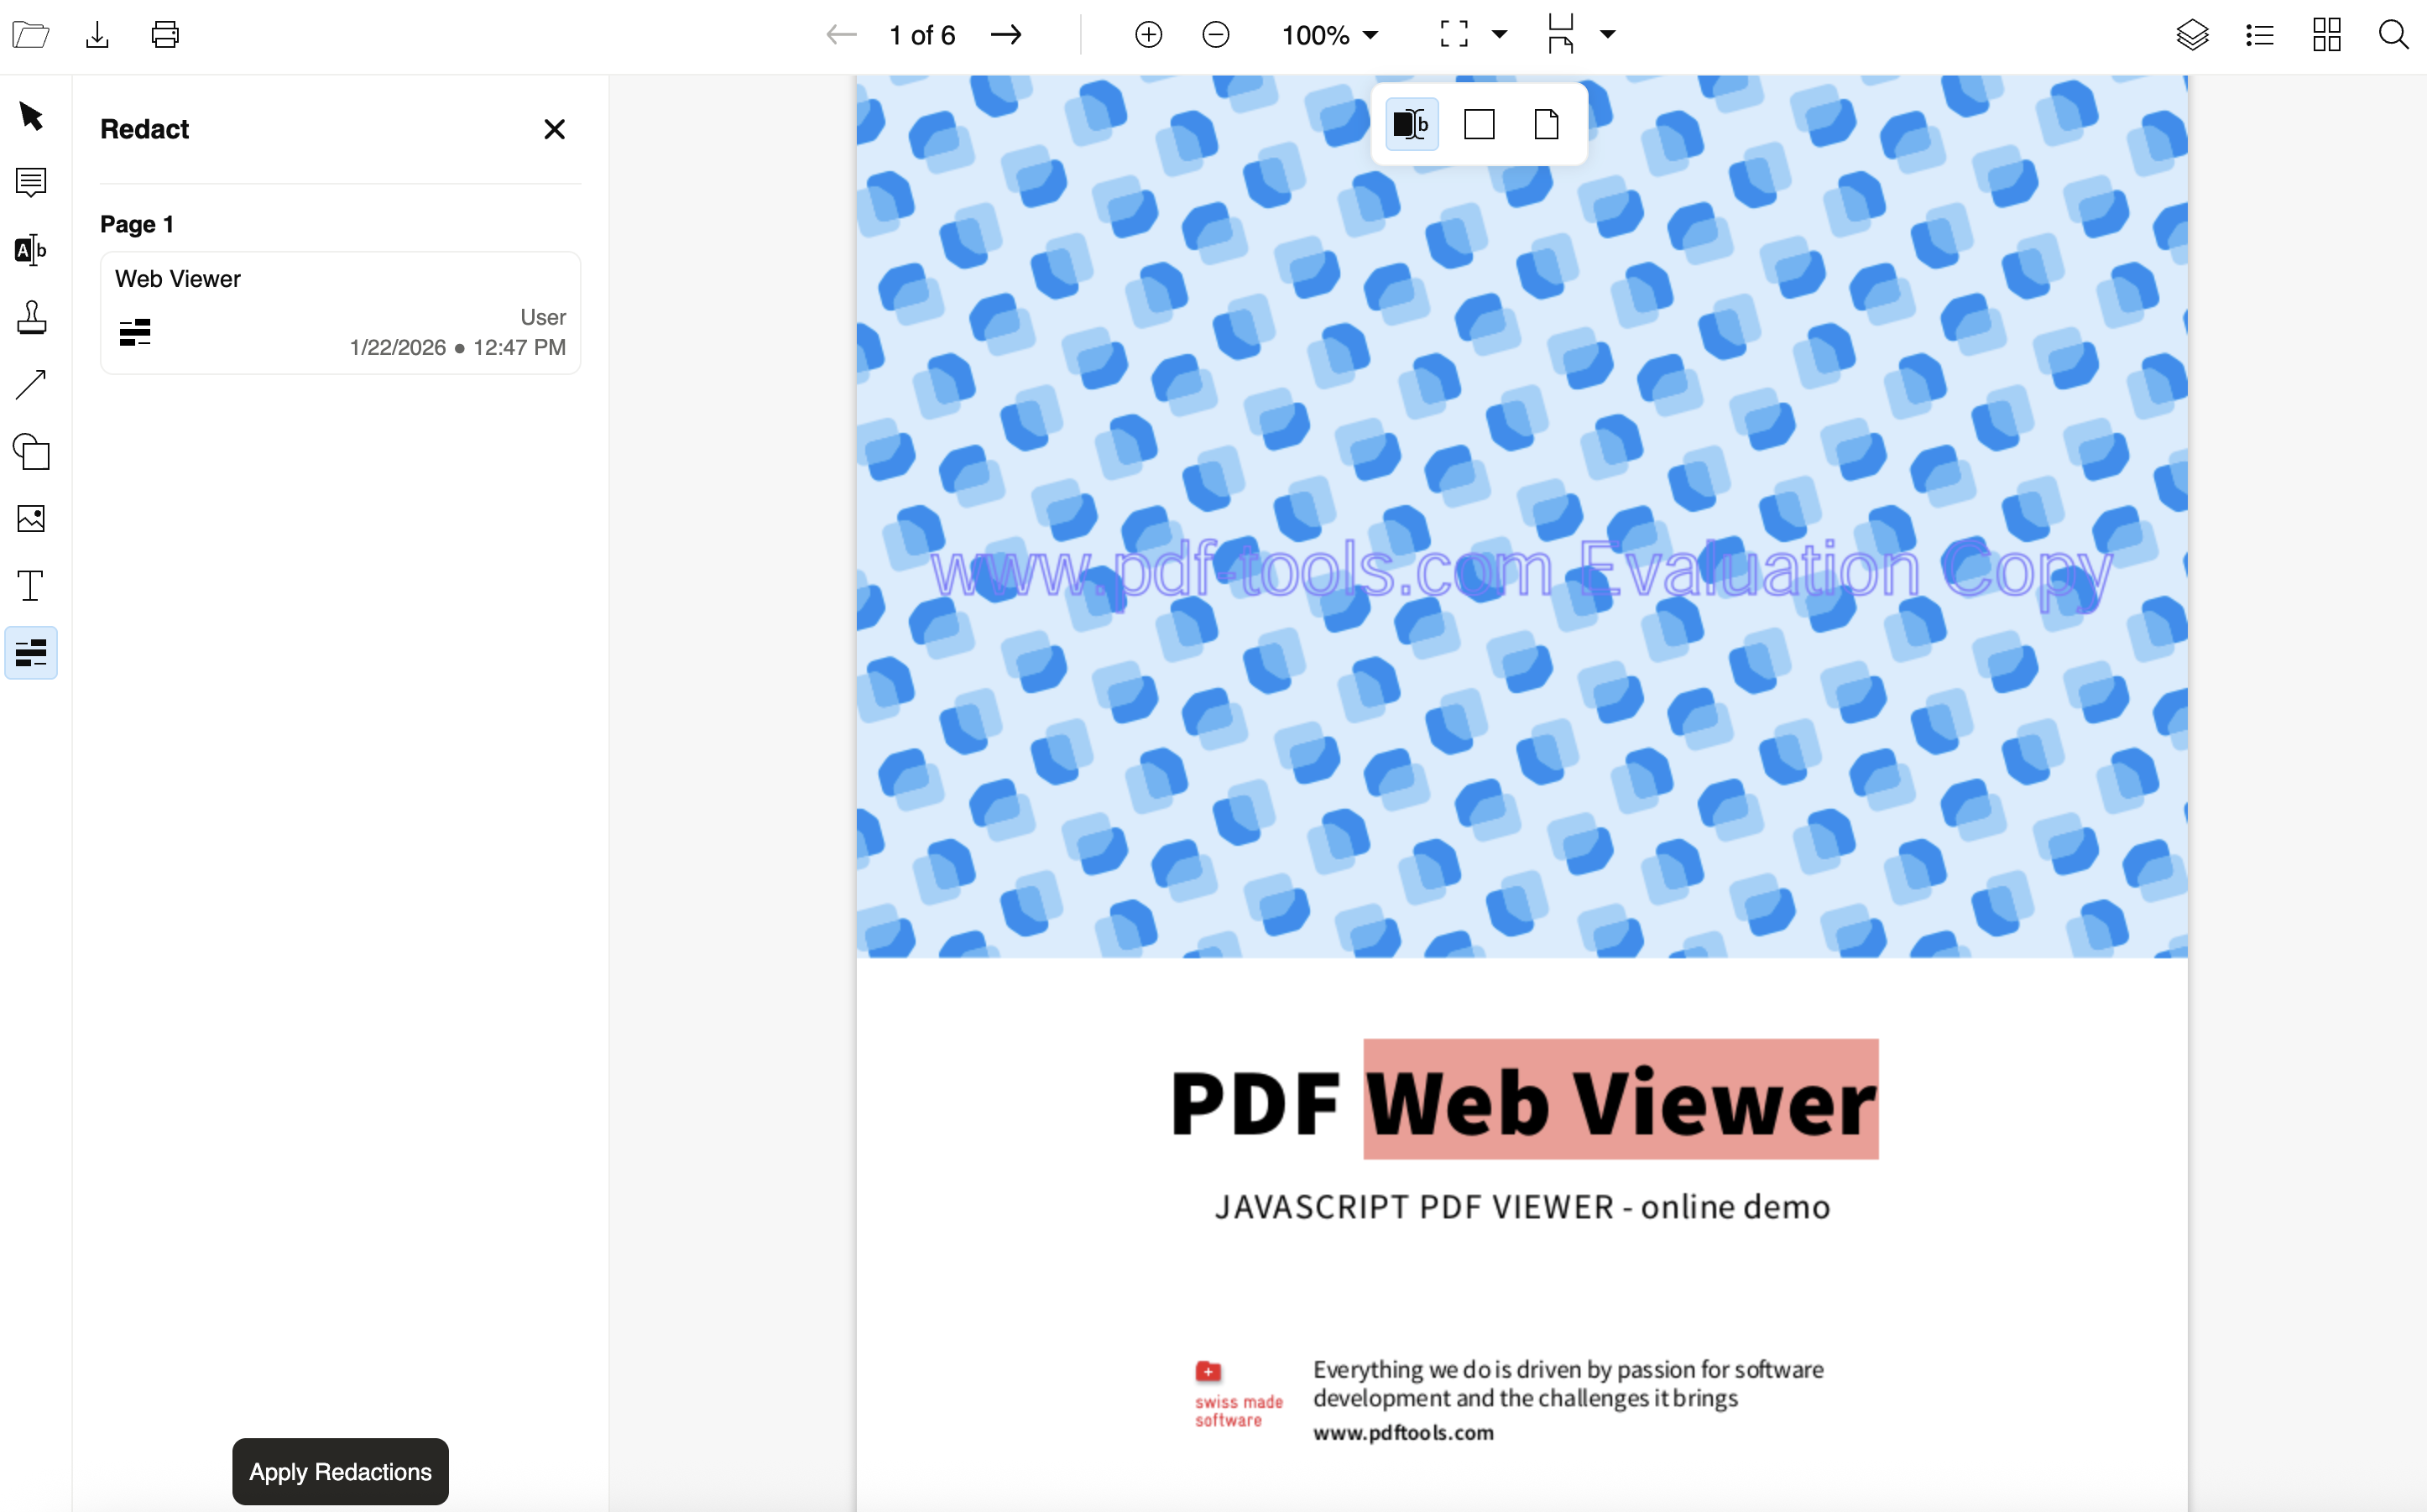Select the Arrow annotation tool
This screenshot has width=2427, height=1512.
tap(31, 384)
